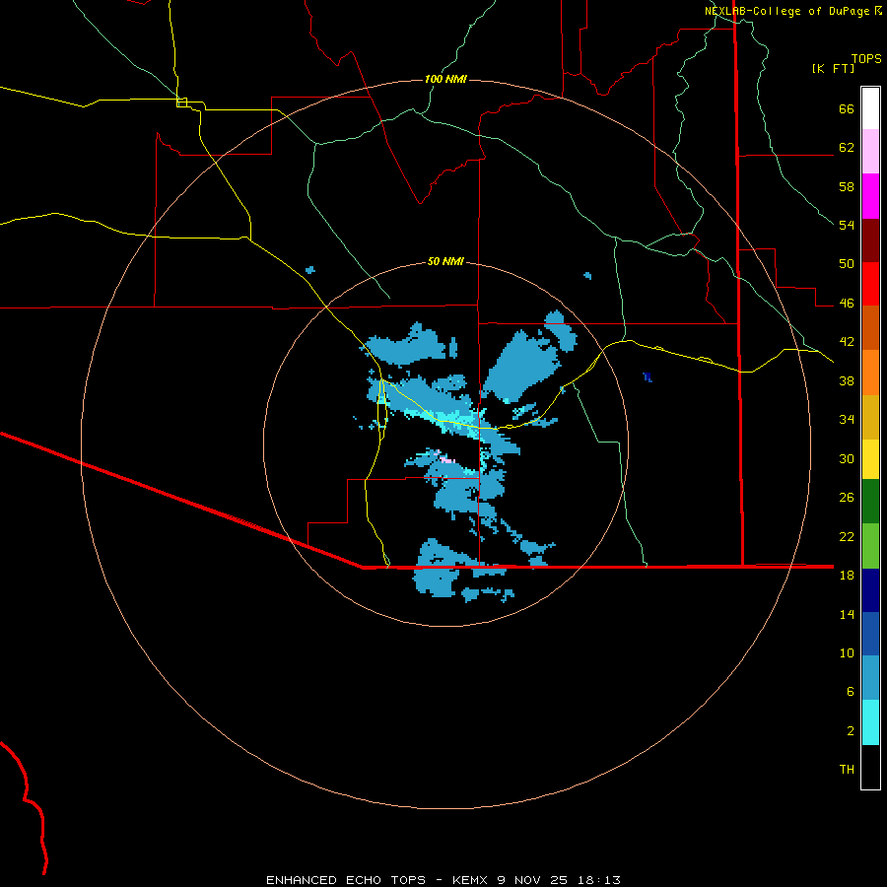Screen dimensions: 887x887
Task: Click the light blue 6-10 kft legend swatch
Action: [870, 678]
